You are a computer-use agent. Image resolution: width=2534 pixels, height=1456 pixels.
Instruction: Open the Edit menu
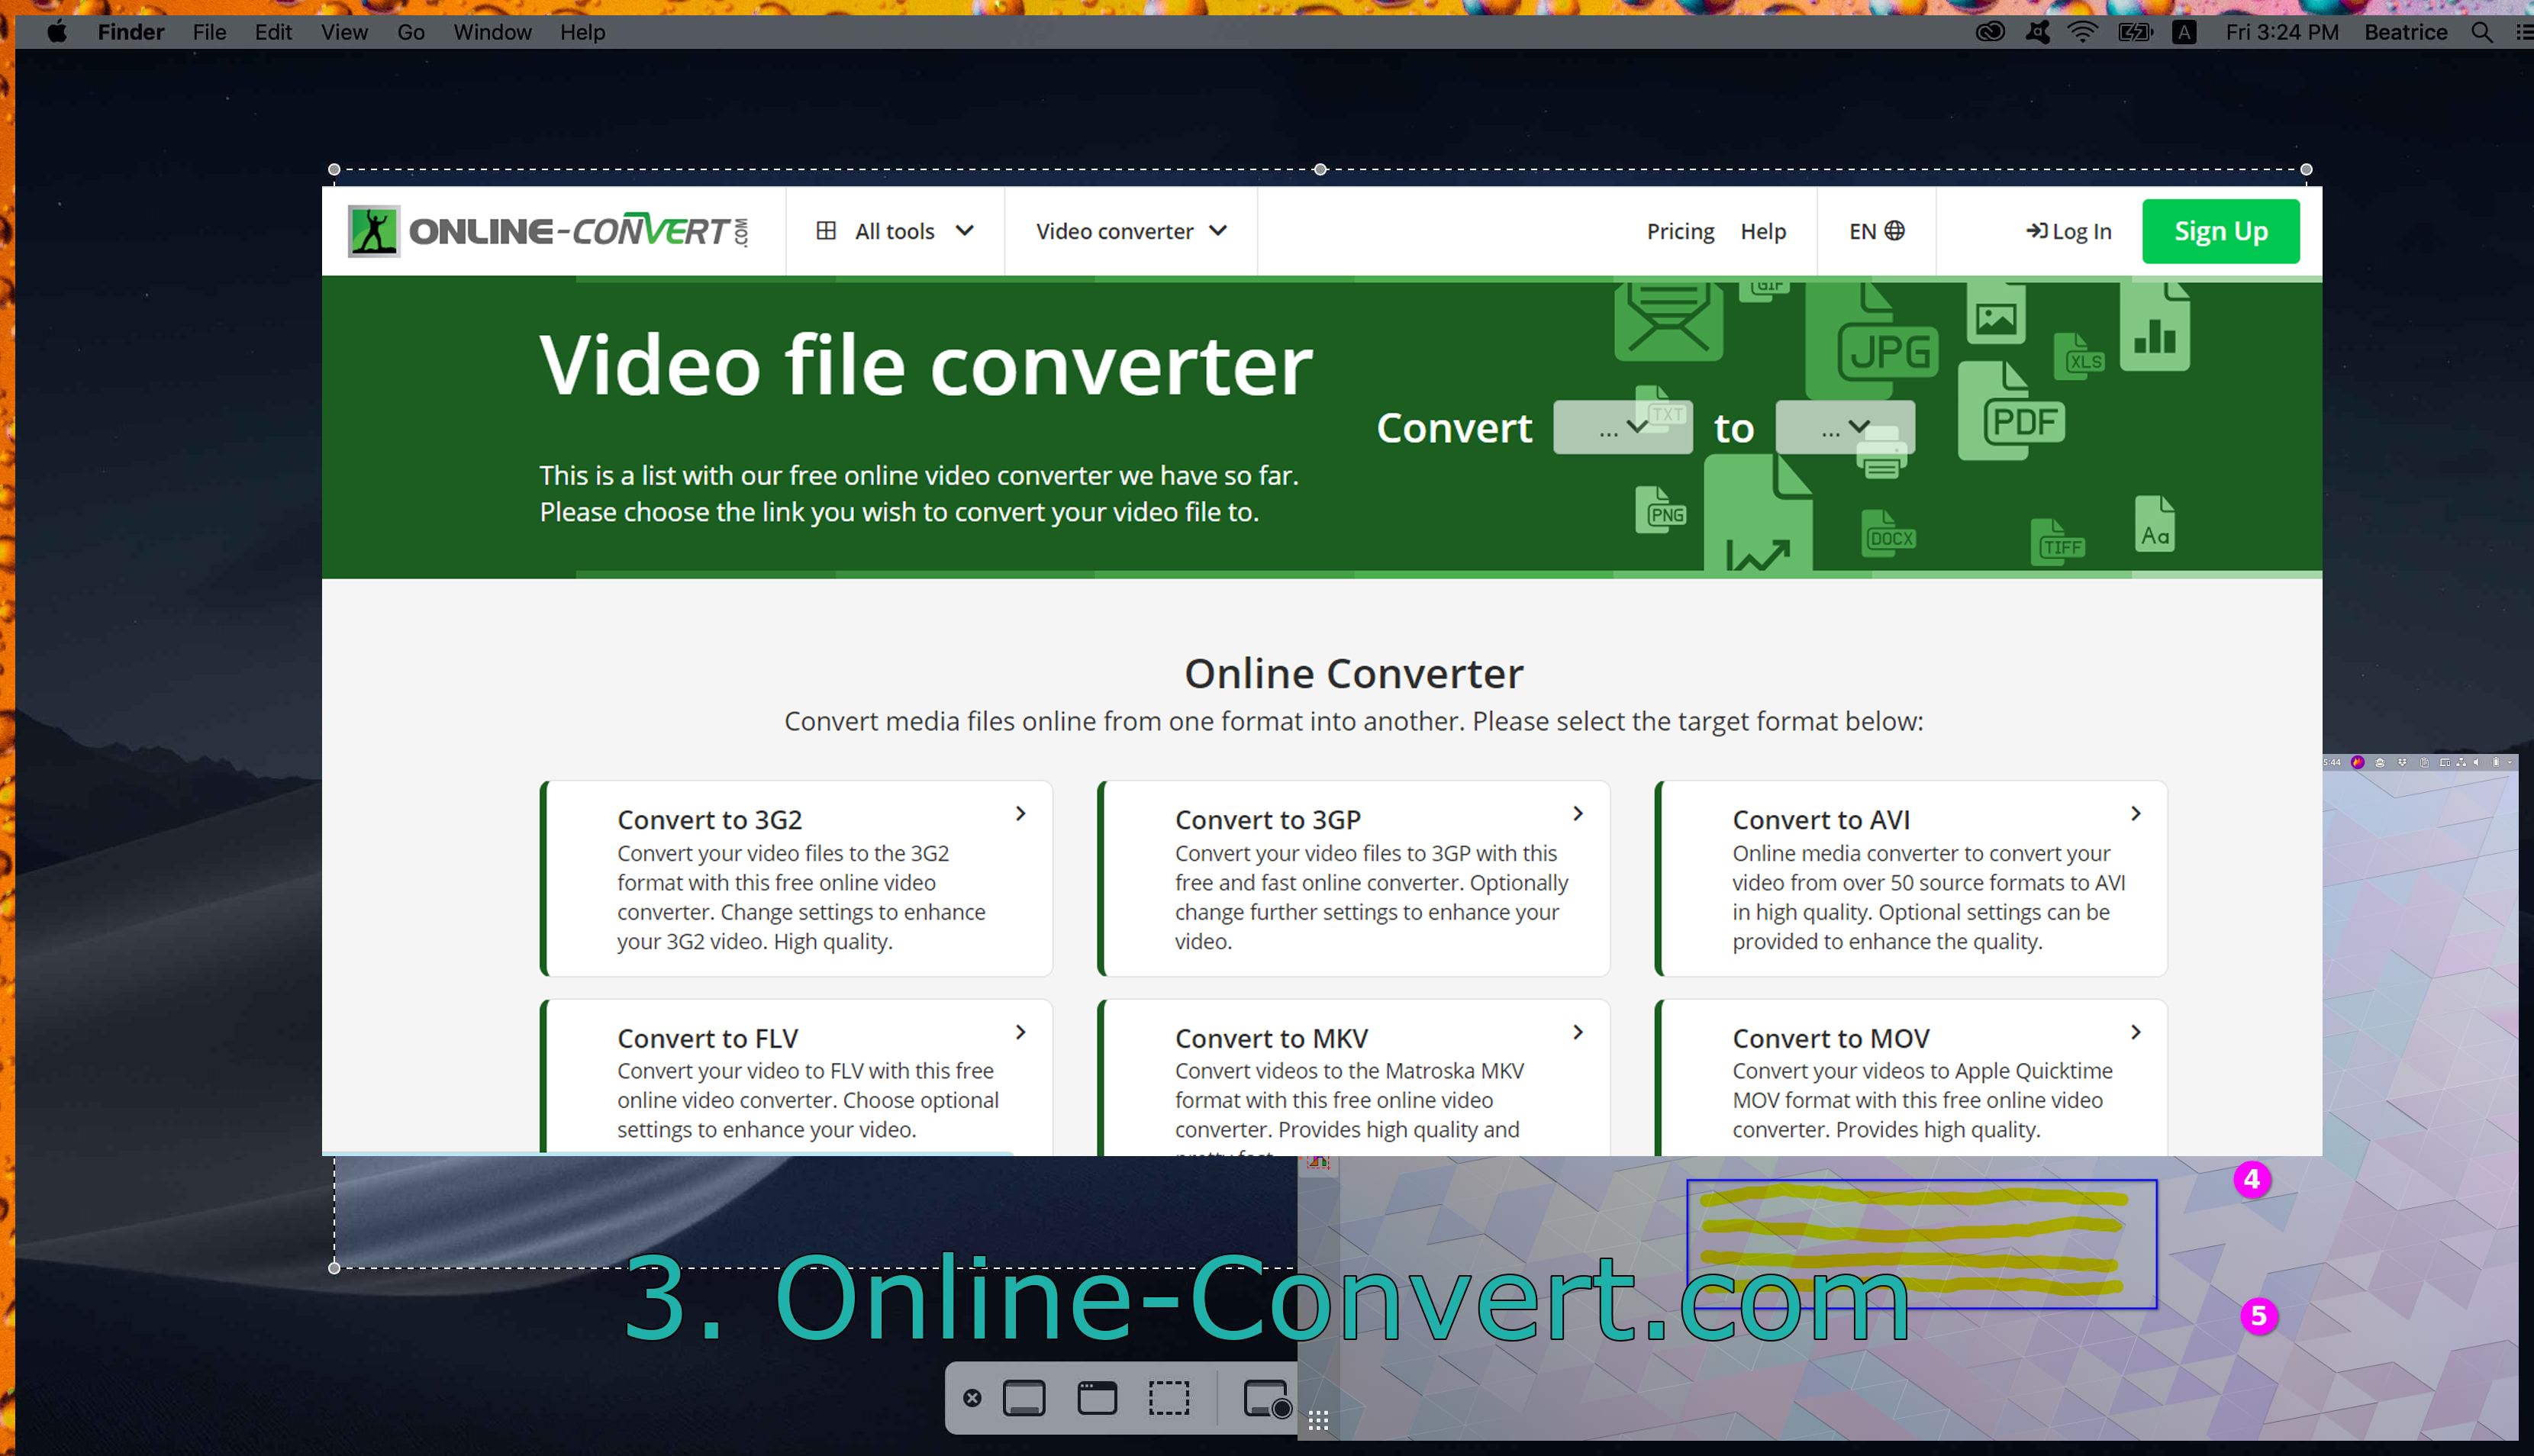click(273, 32)
